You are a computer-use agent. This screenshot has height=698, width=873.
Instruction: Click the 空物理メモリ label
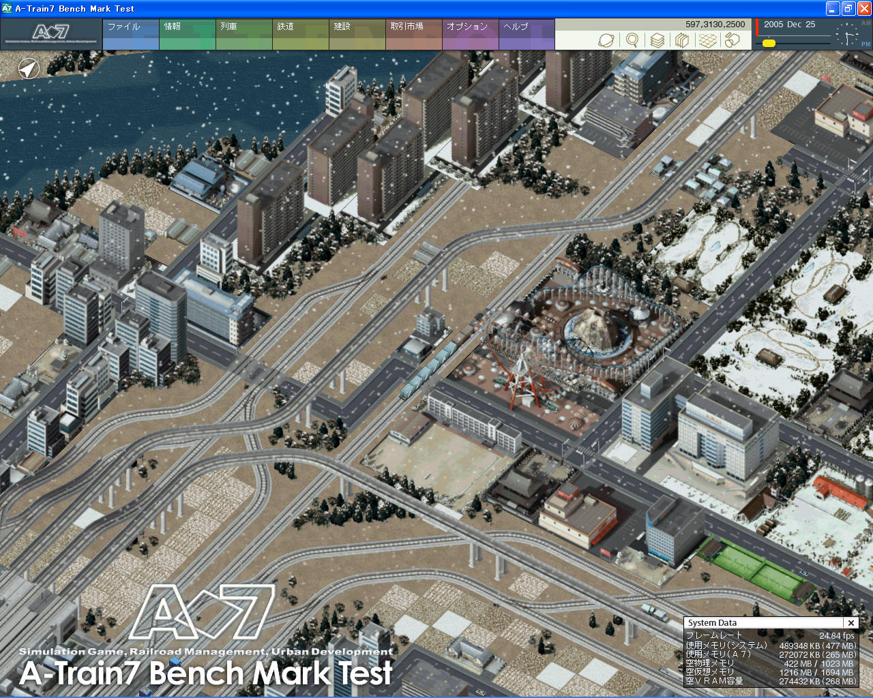[x=711, y=663]
